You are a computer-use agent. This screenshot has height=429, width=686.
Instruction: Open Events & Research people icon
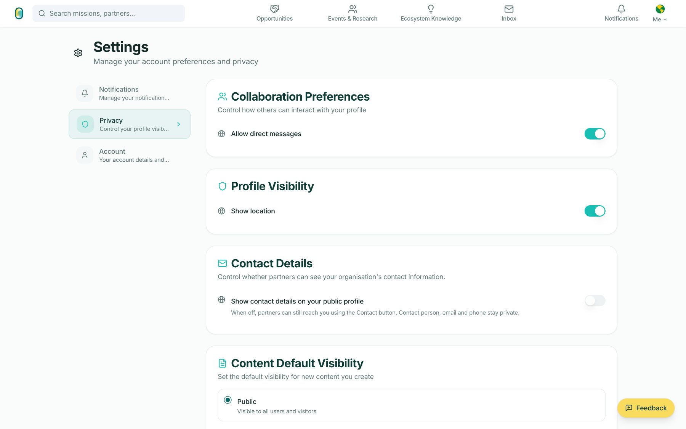point(353,9)
